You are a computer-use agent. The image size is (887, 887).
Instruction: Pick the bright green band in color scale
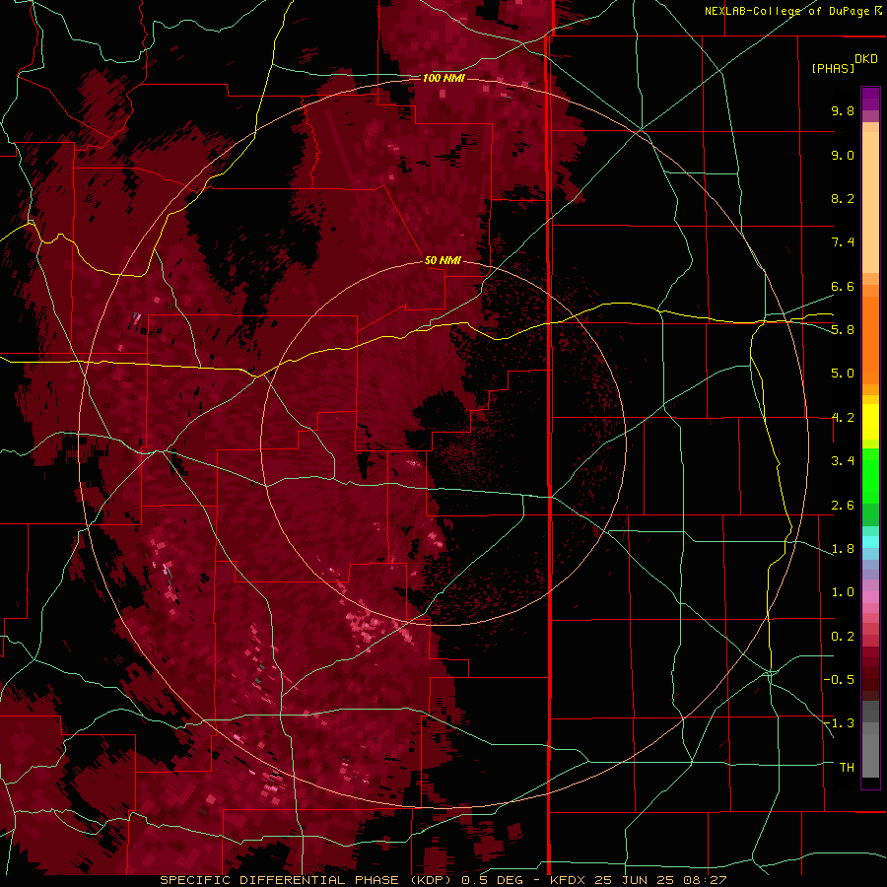coord(870,476)
